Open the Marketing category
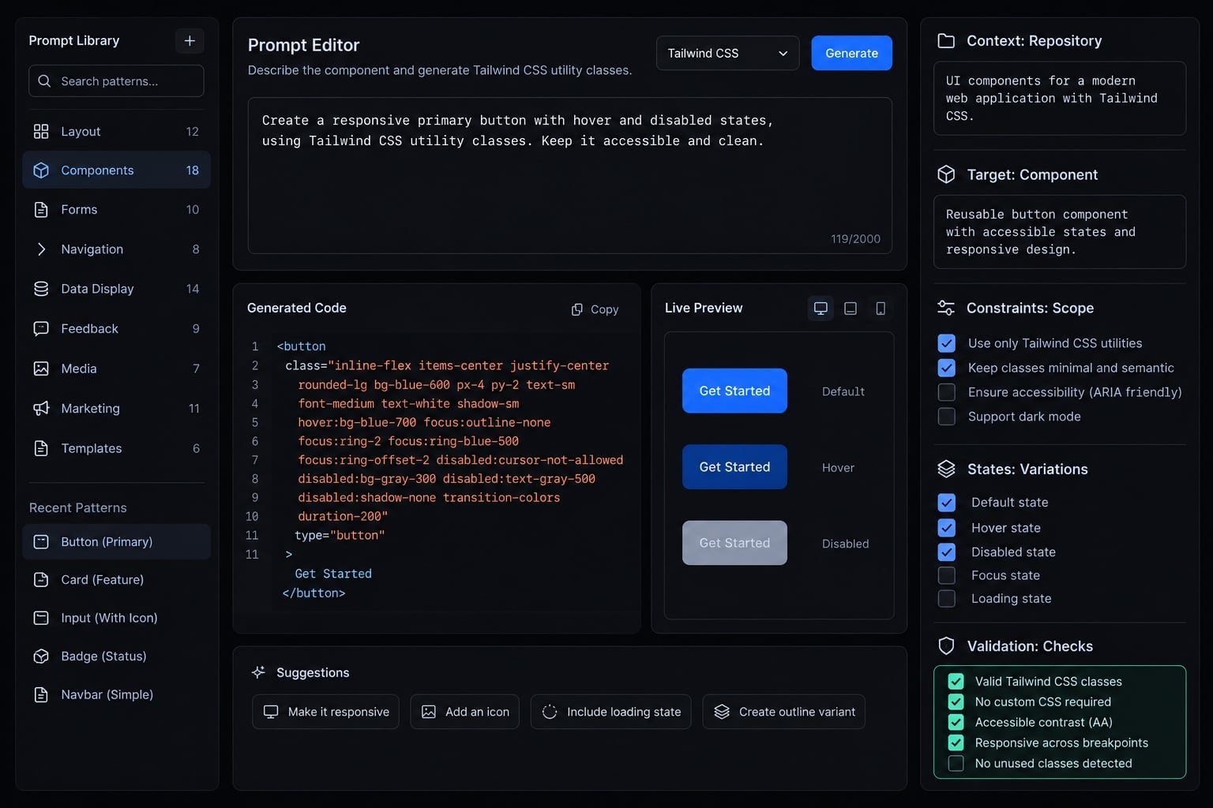Viewport: 1213px width, 808px height. [116, 408]
